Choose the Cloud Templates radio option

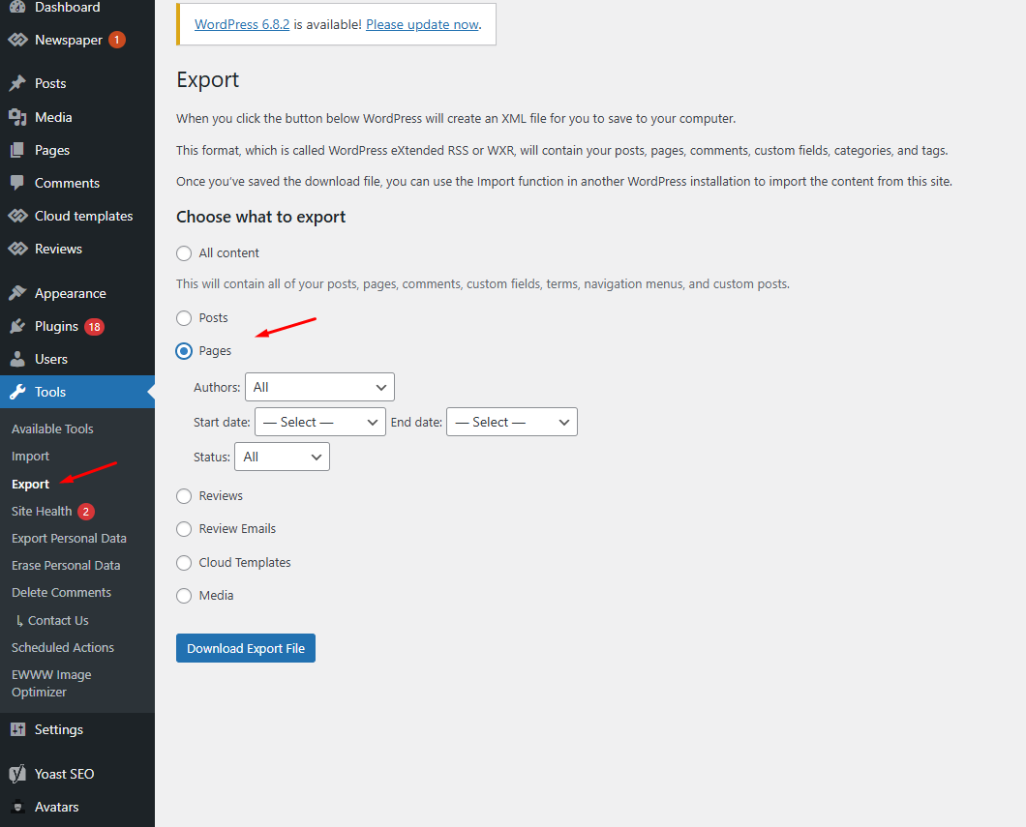coord(184,563)
